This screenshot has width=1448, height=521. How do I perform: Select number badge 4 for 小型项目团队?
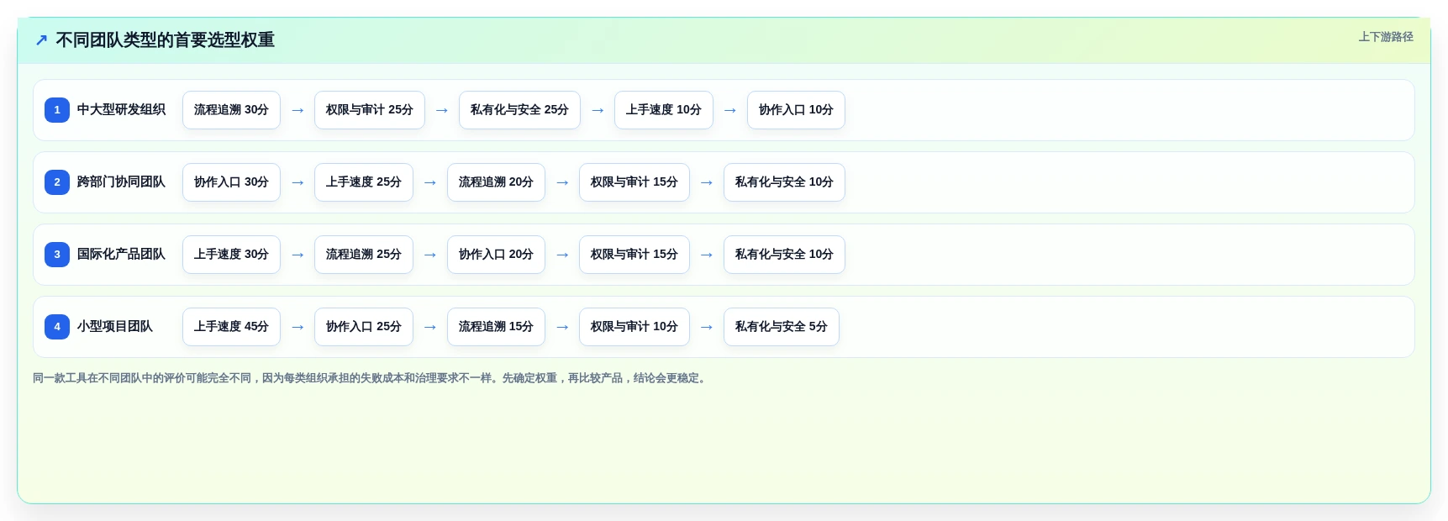pos(57,327)
